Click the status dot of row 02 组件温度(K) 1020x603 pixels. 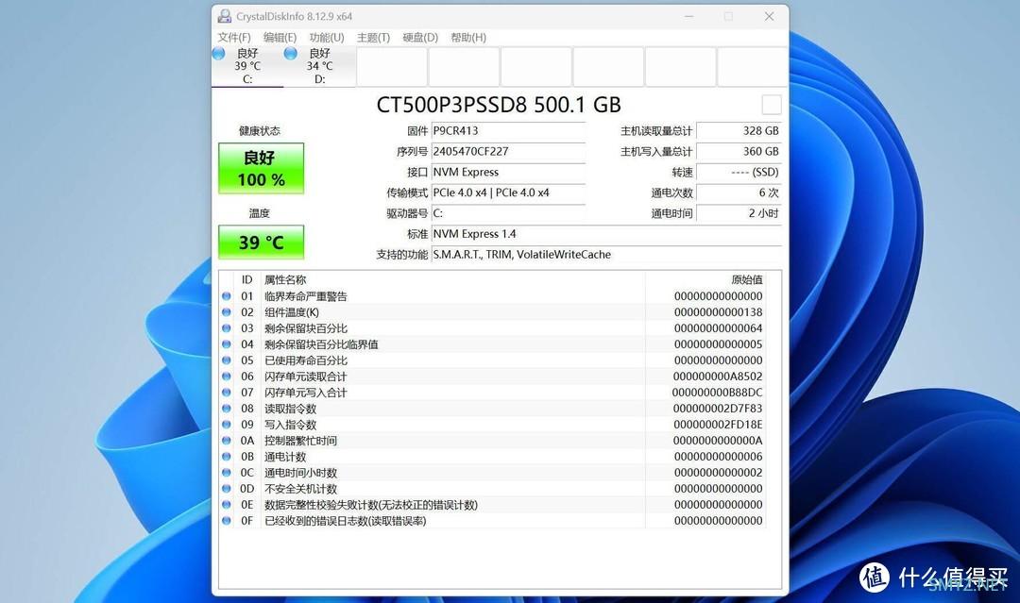227,312
